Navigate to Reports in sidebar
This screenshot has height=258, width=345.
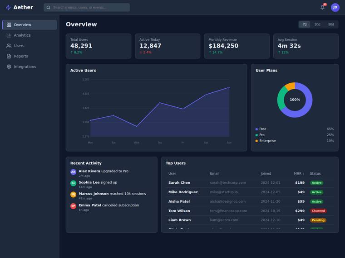point(30,56)
